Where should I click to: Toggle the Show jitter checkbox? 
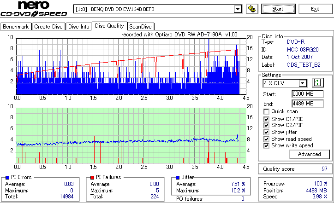tap(266, 132)
